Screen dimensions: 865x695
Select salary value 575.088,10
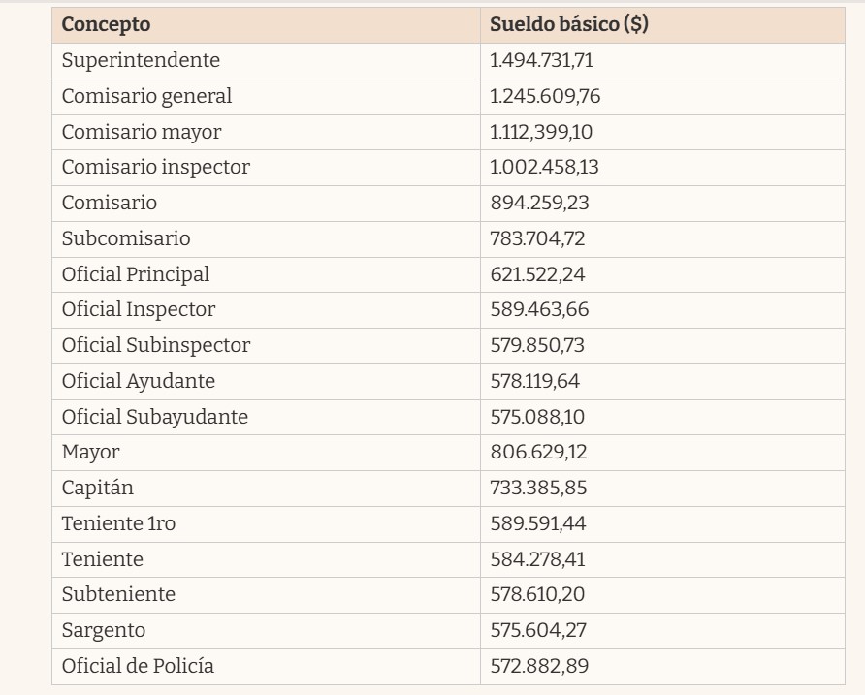[x=537, y=417]
